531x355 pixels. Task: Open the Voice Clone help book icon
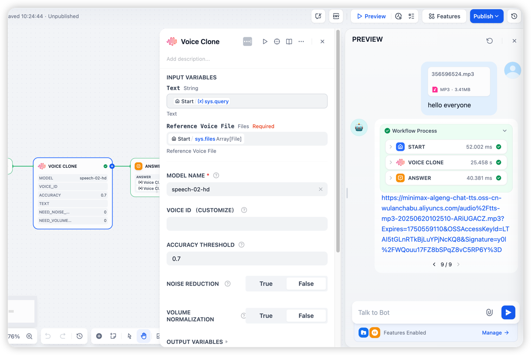point(289,42)
